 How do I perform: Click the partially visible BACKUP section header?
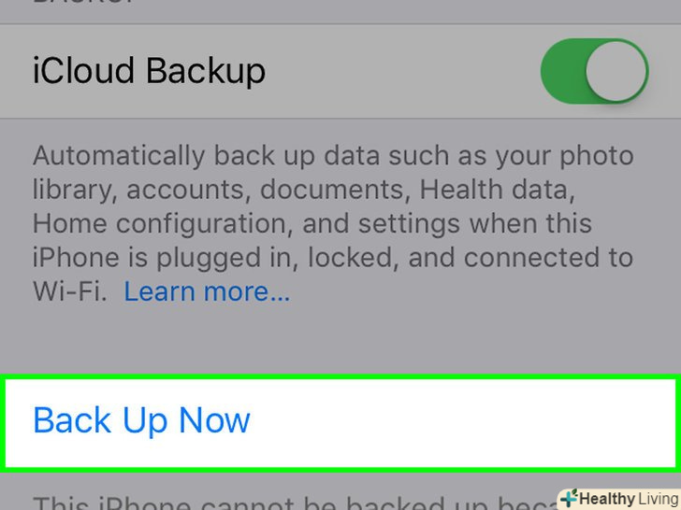click(x=75, y=5)
